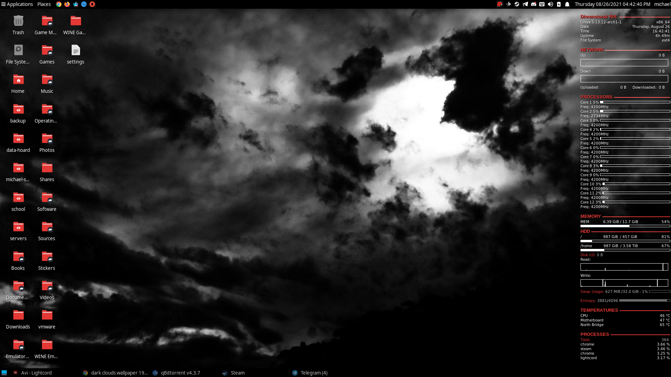The width and height of the screenshot is (671, 377).
Task: Open the Steam tray icon
Action: point(517,4)
